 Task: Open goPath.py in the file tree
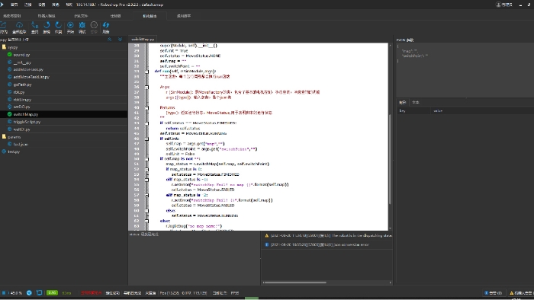(x=22, y=85)
